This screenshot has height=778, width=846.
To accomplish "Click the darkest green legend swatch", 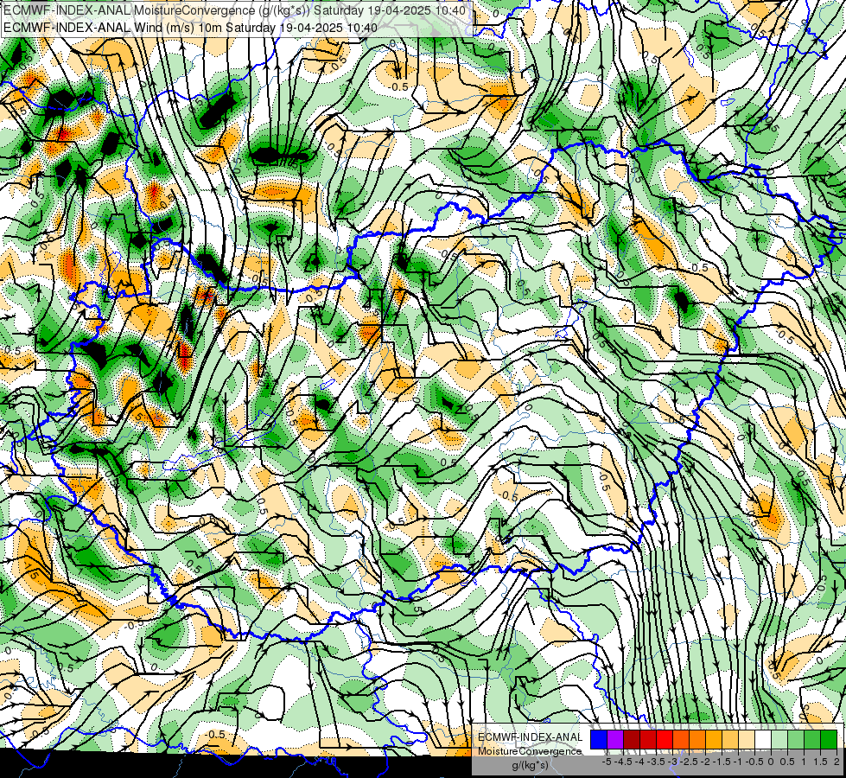I will point(829,739).
